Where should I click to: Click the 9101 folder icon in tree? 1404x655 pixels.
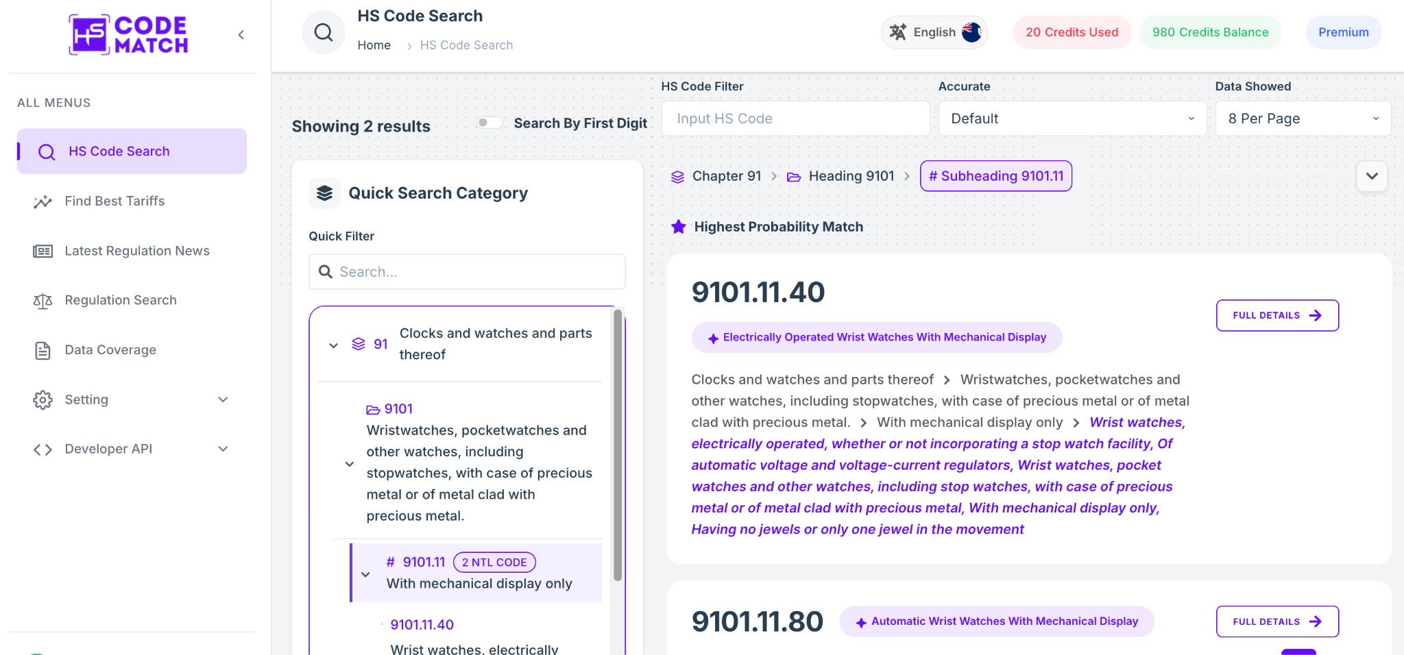[373, 410]
